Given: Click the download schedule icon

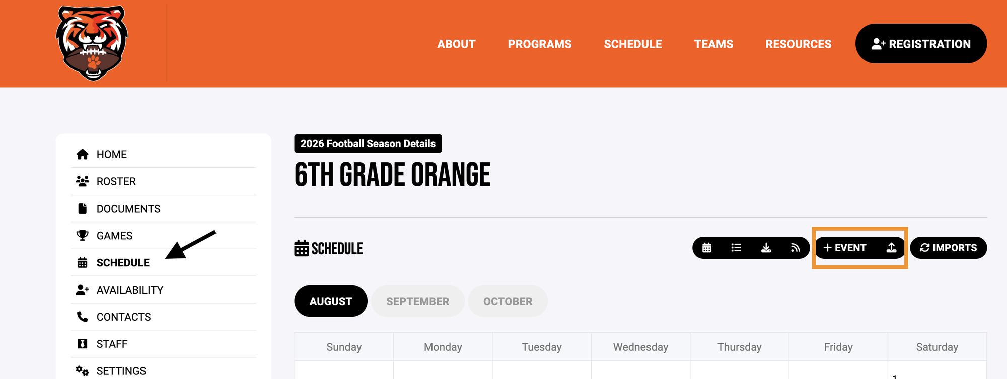Looking at the screenshot, I should point(766,248).
